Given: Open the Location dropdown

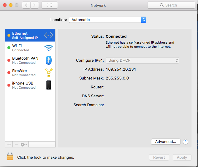Looking at the screenshot, I should point(107,20).
